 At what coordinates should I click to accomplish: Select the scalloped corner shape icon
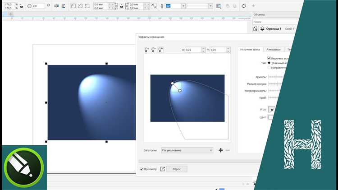click(80, 6)
